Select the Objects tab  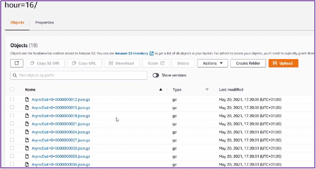(x=17, y=23)
